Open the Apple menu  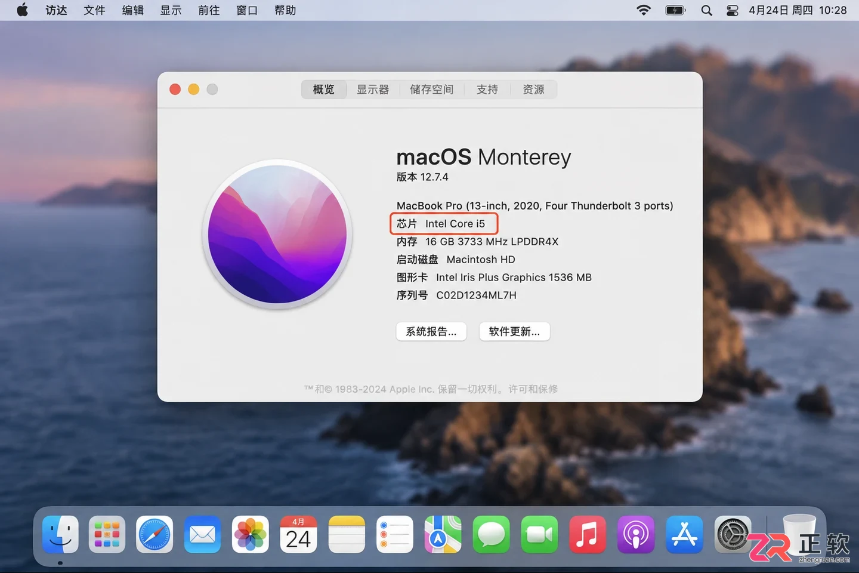pos(23,10)
